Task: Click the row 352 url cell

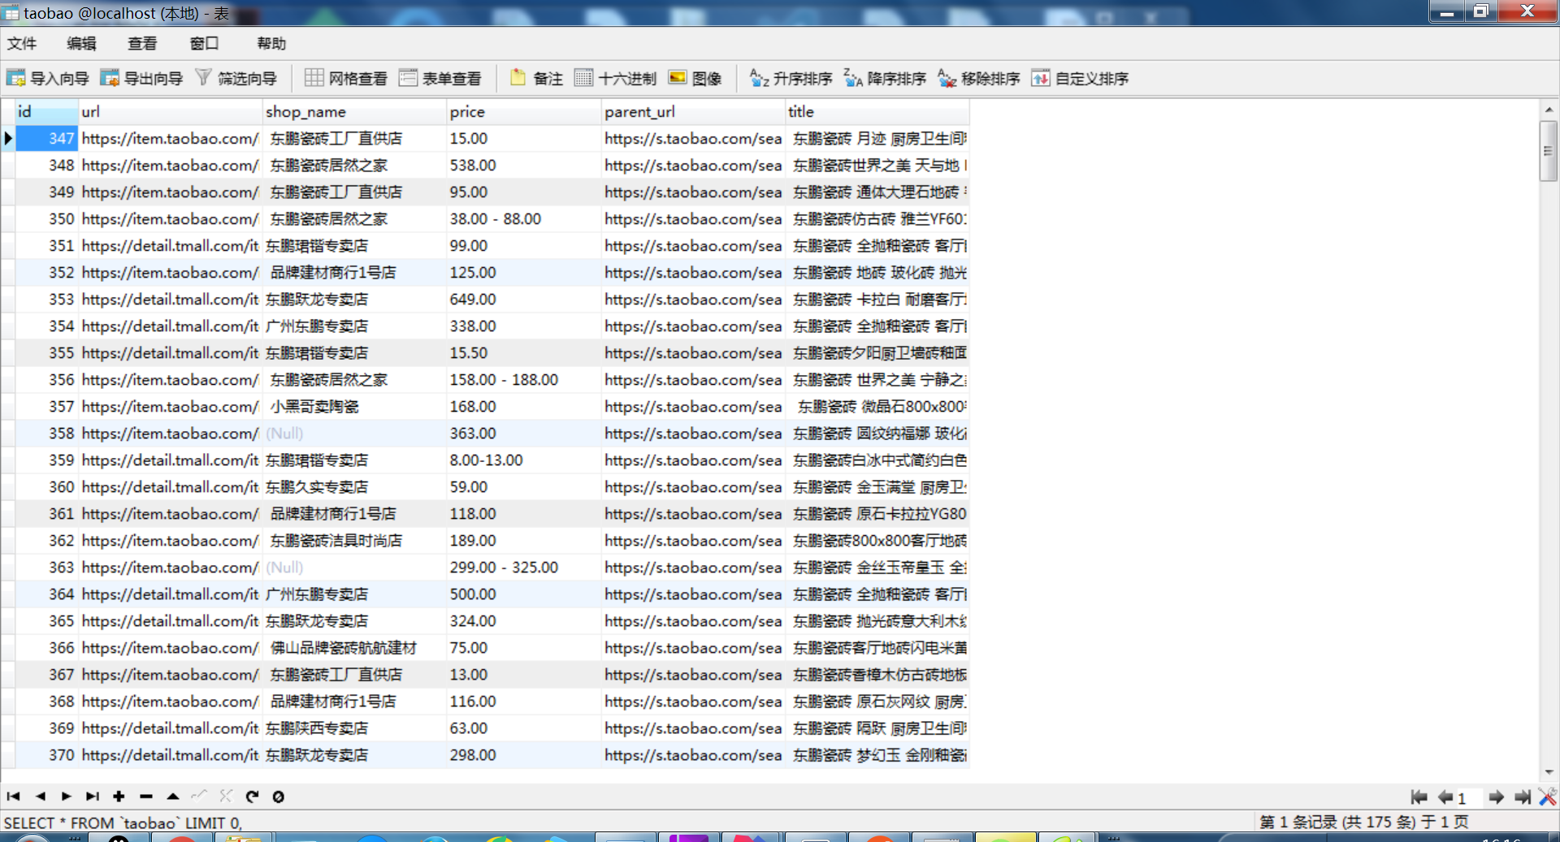Action: pyautogui.click(x=171, y=272)
